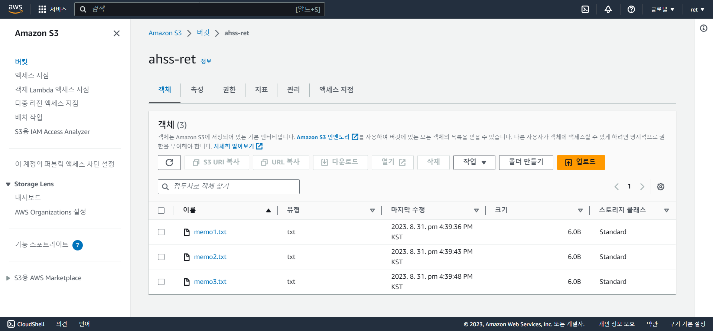Close the Amazon S3 side navigation
Viewport: 713px width, 331px height.
coord(117,33)
